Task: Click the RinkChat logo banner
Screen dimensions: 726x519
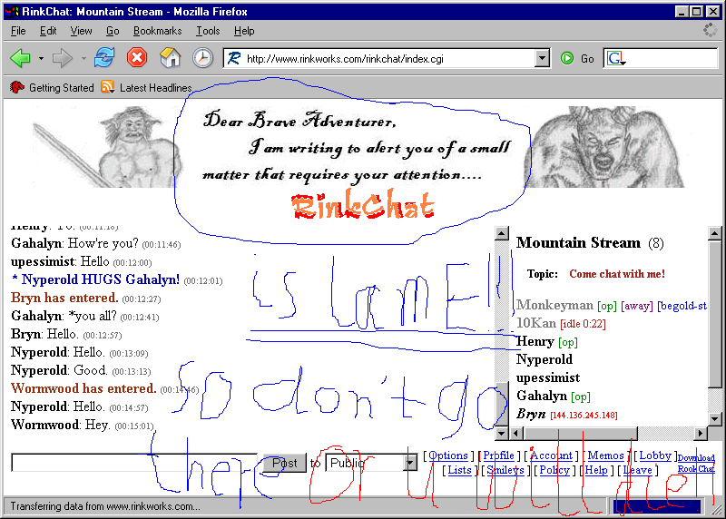Action: tap(363, 205)
